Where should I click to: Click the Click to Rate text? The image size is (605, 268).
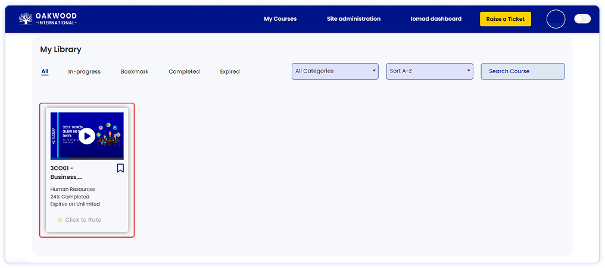[83, 220]
